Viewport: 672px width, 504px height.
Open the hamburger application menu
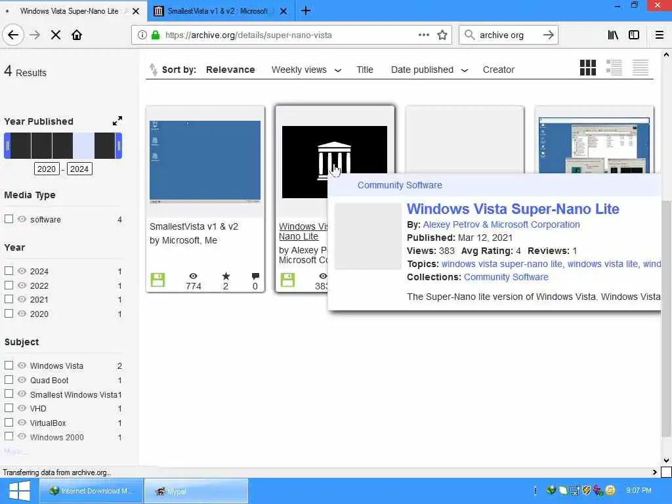click(x=660, y=35)
